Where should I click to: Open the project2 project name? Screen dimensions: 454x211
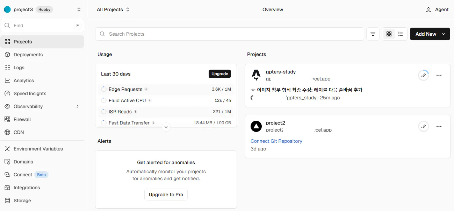click(275, 123)
